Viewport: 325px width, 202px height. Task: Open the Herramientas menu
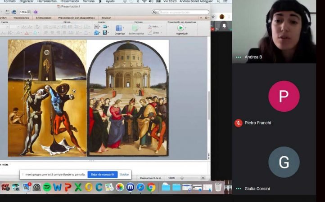pyautogui.click(x=47, y=1)
